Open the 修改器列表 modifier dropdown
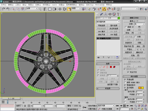 [108, 22]
